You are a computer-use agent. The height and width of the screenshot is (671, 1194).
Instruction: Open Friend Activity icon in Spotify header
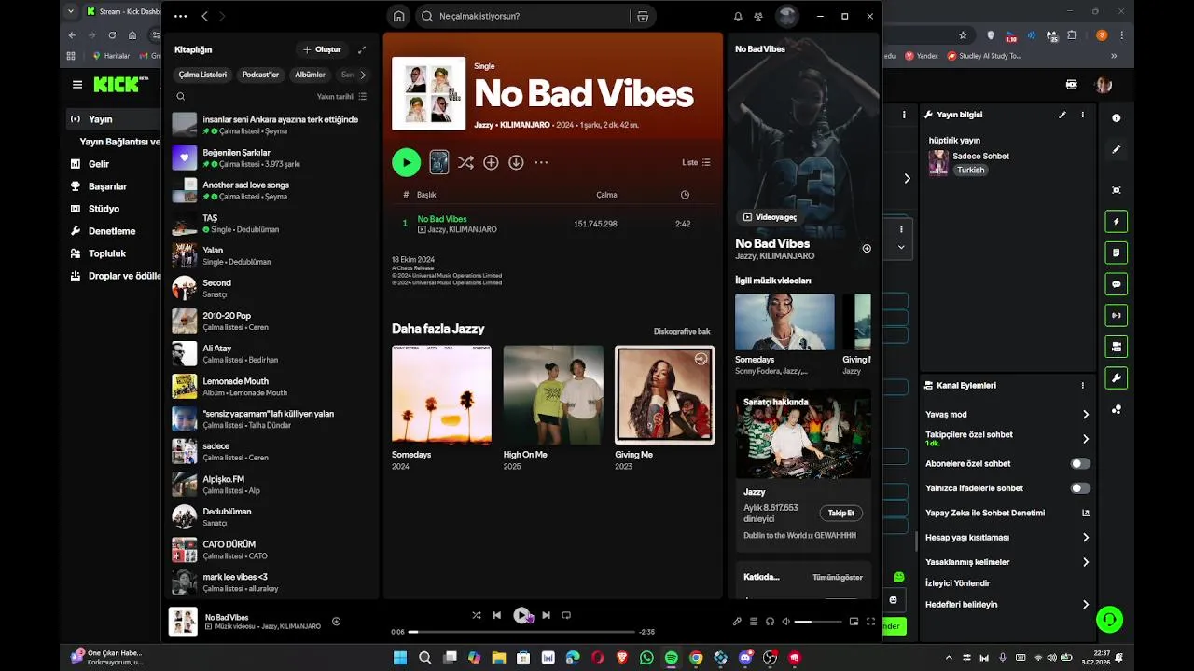pyautogui.click(x=758, y=16)
